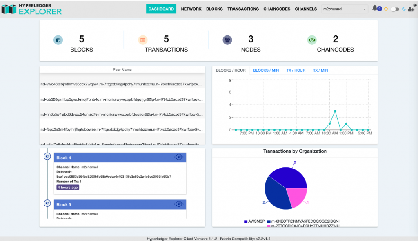
Task: Click the m-7TTGCDXIXJG4PCHY7TMUHBZZMU pink legend swatch
Action: pos(269,226)
